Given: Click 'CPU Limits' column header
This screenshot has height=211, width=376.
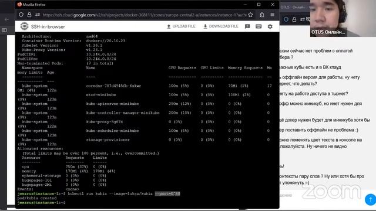Looking at the screenshot, I should [x=212, y=68].
